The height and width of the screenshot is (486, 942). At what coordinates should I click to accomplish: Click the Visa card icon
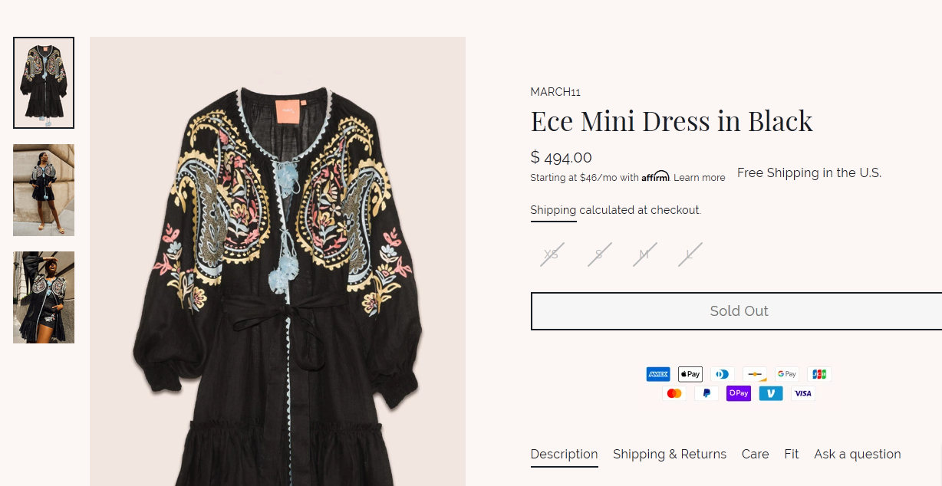[x=803, y=393]
